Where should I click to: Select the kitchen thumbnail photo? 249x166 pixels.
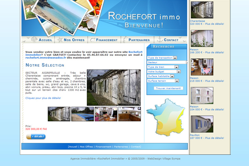[129, 114]
